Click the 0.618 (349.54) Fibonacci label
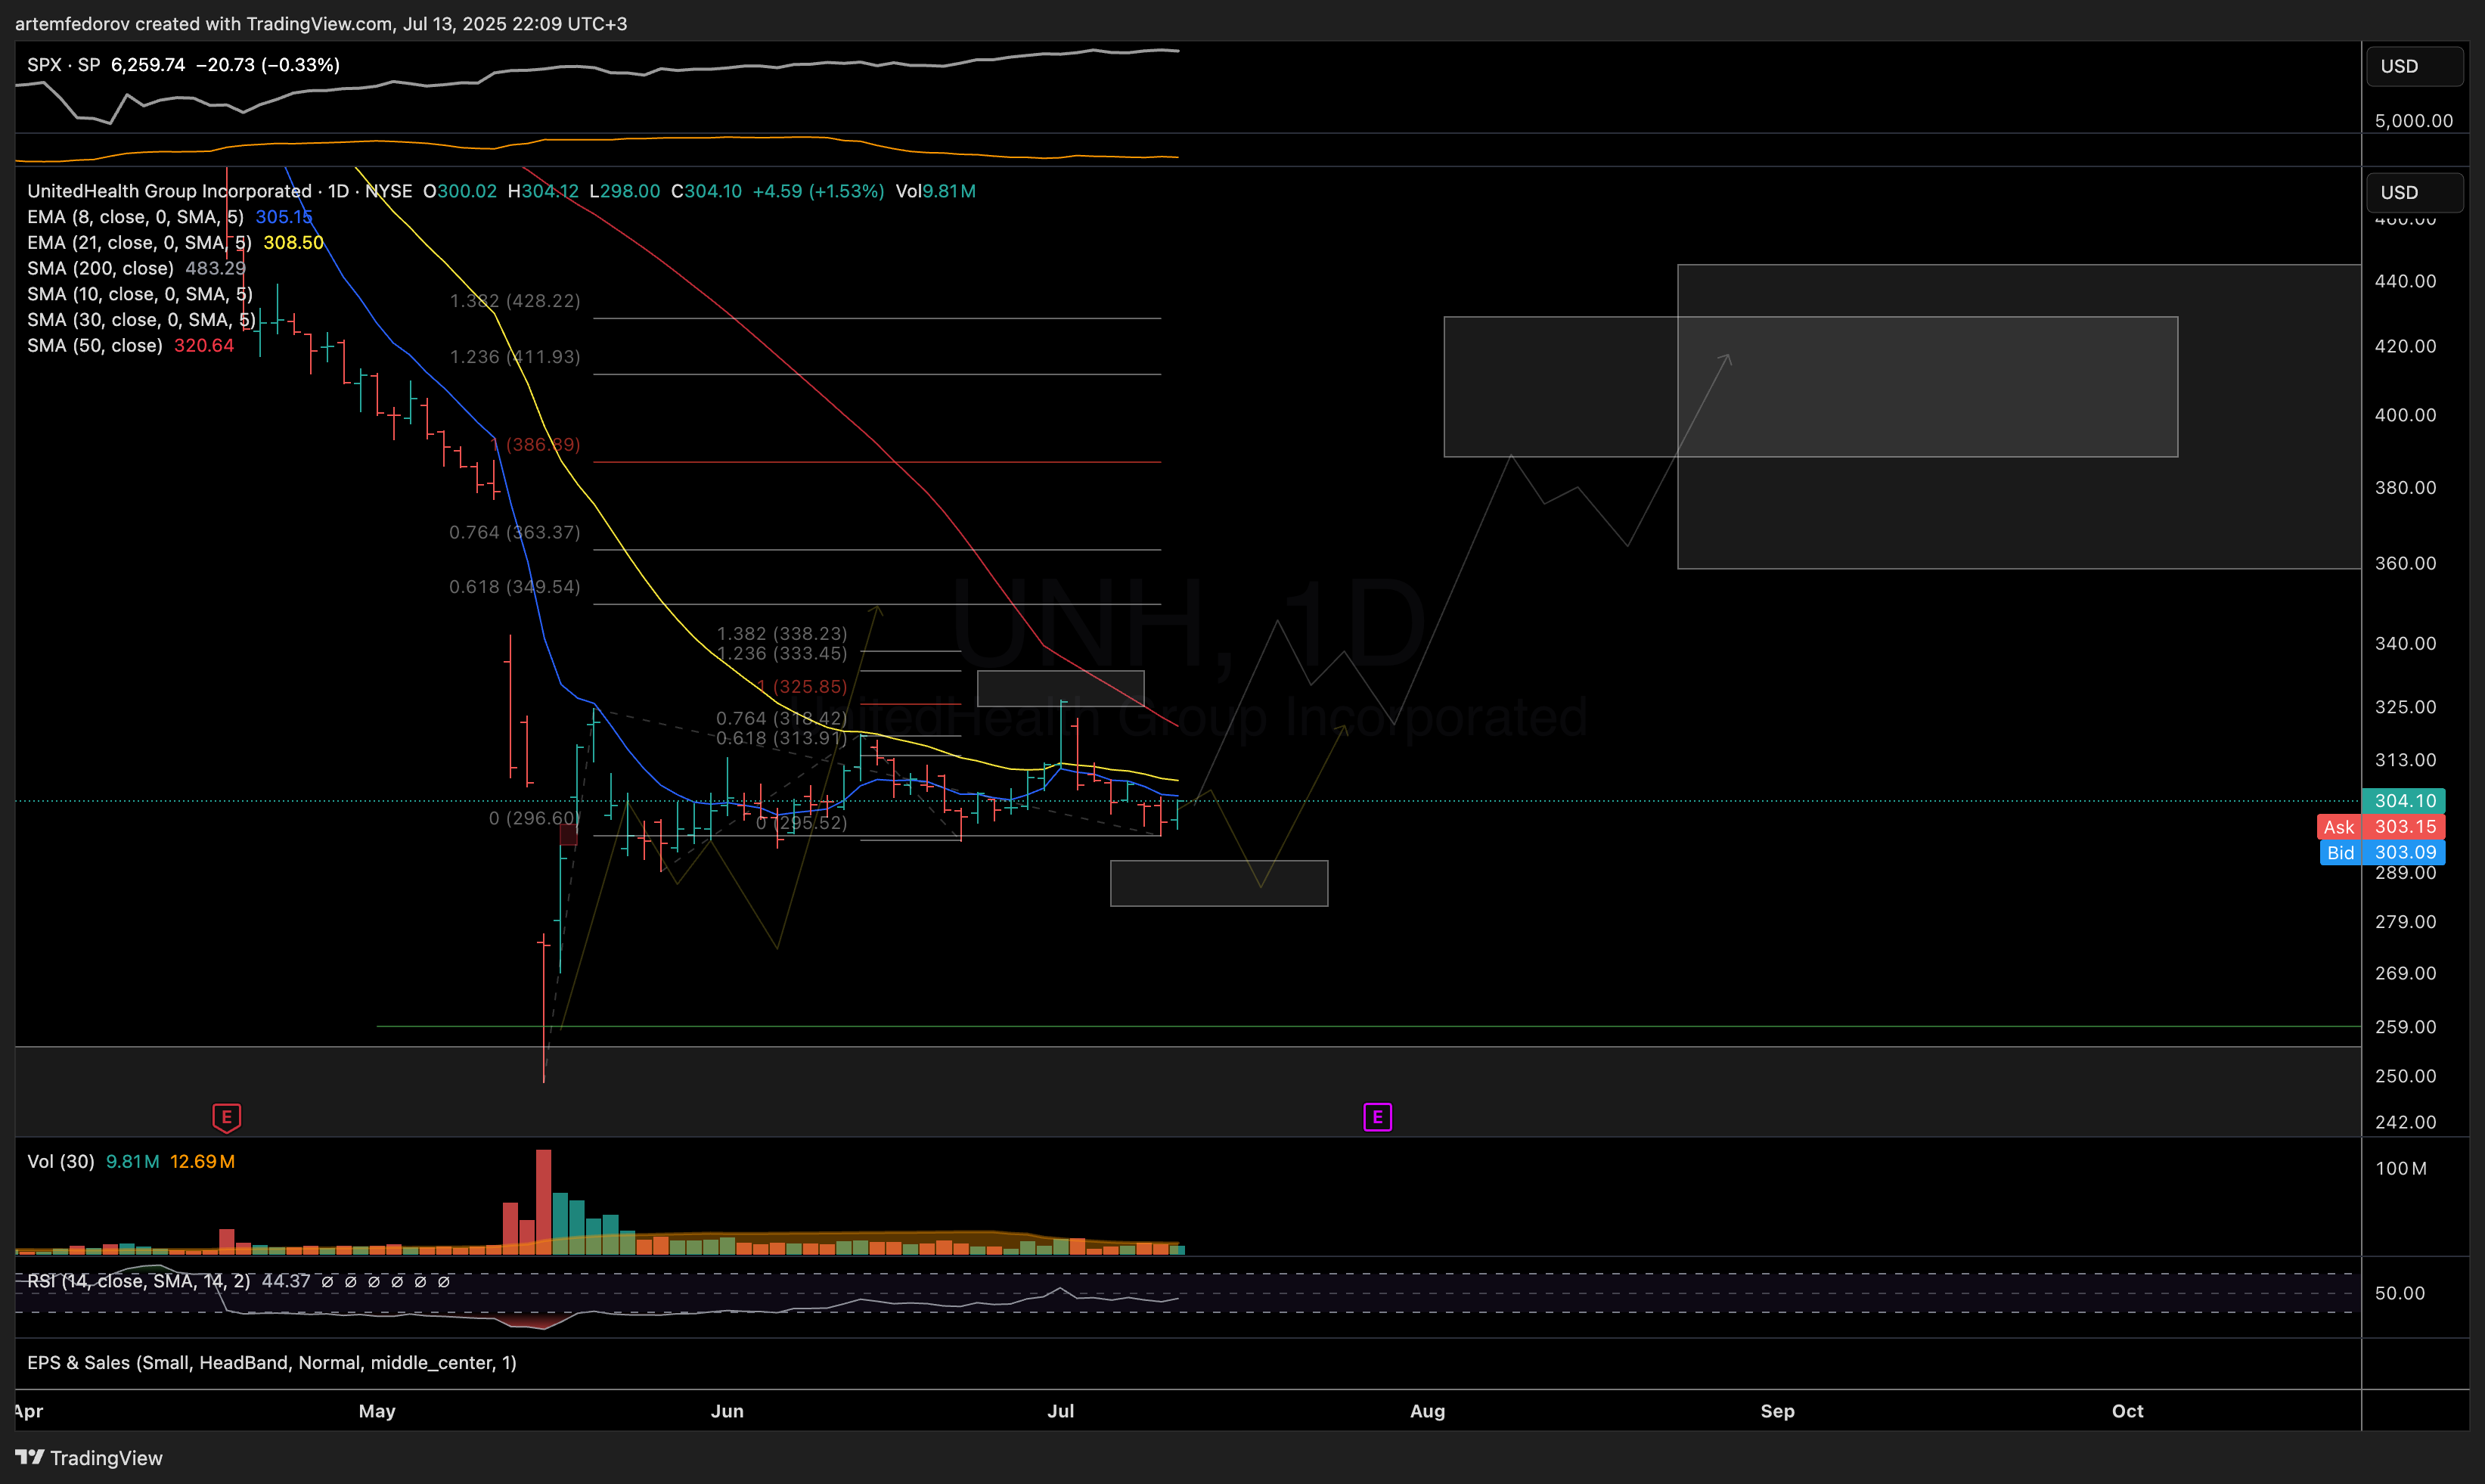The image size is (2485, 1484). (x=515, y=587)
